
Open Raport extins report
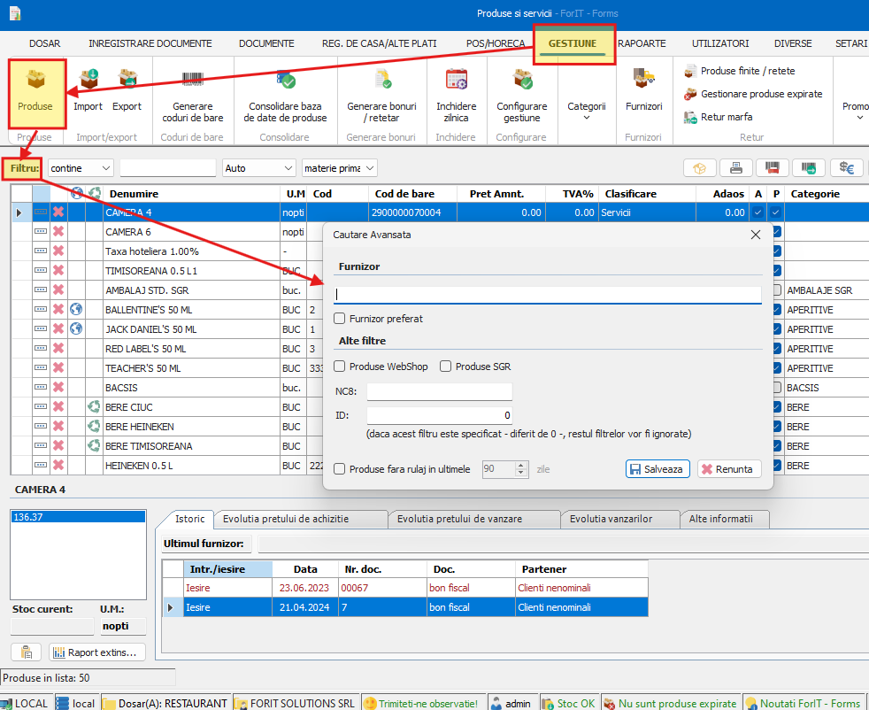click(97, 652)
